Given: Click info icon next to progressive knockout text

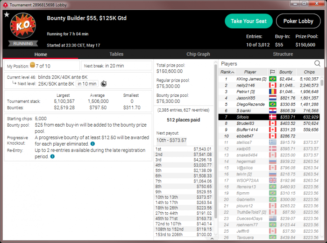Looking at the screenshot, I should (93, 144).
